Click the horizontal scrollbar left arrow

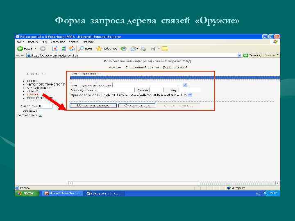[70, 183]
